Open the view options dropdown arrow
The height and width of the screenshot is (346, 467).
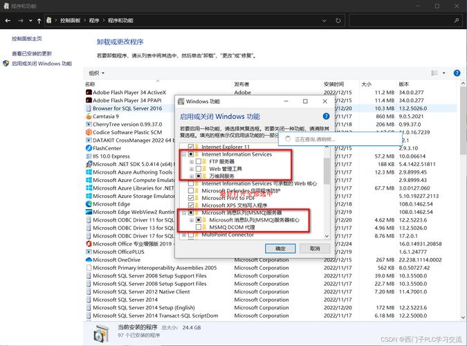coord(443,73)
